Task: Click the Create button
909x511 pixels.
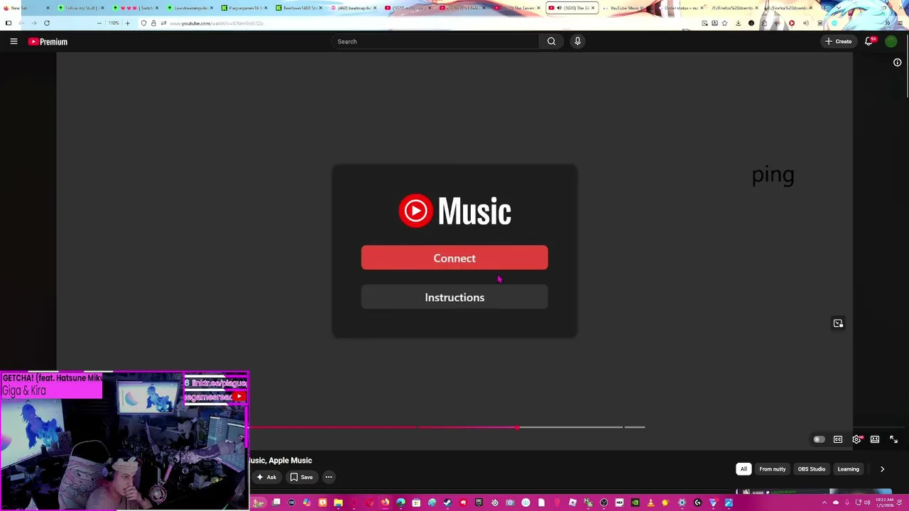Action: click(x=839, y=41)
